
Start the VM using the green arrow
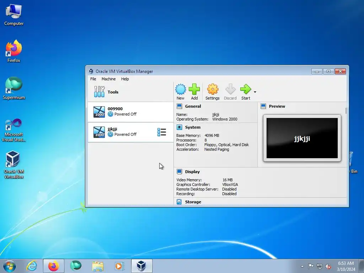coord(246,89)
